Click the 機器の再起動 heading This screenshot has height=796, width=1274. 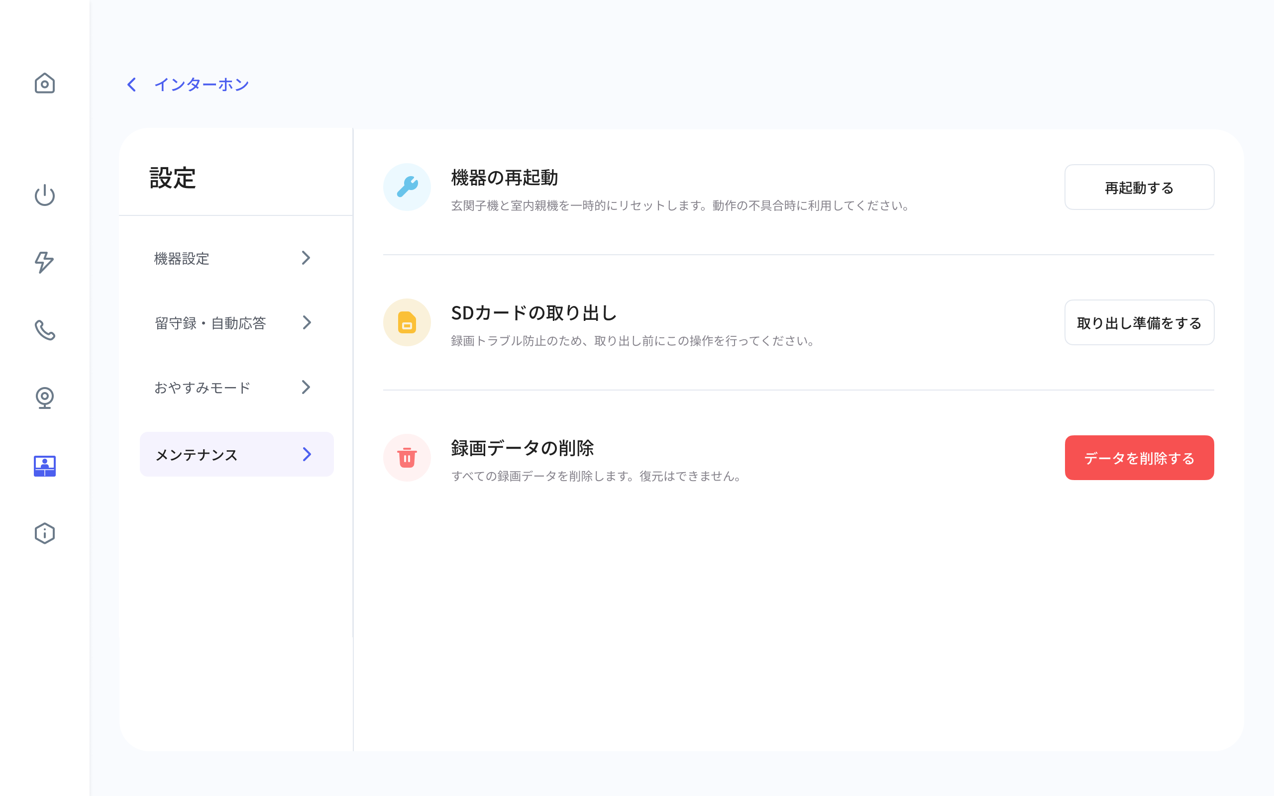pyautogui.click(x=504, y=178)
